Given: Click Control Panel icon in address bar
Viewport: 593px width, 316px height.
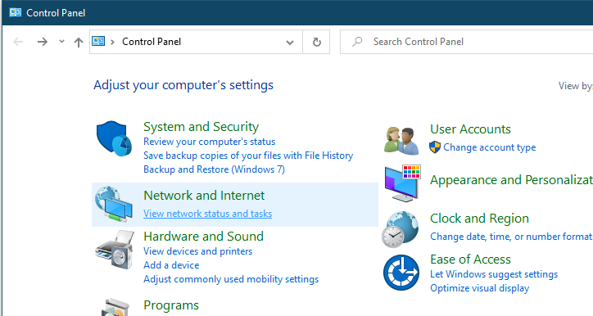Looking at the screenshot, I should click(x=98, y=41).
